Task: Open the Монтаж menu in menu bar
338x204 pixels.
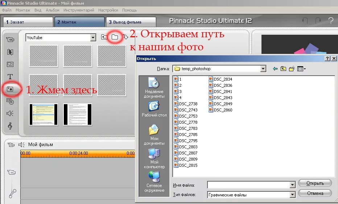Action: pyautogui.click(x=23, y=10)
